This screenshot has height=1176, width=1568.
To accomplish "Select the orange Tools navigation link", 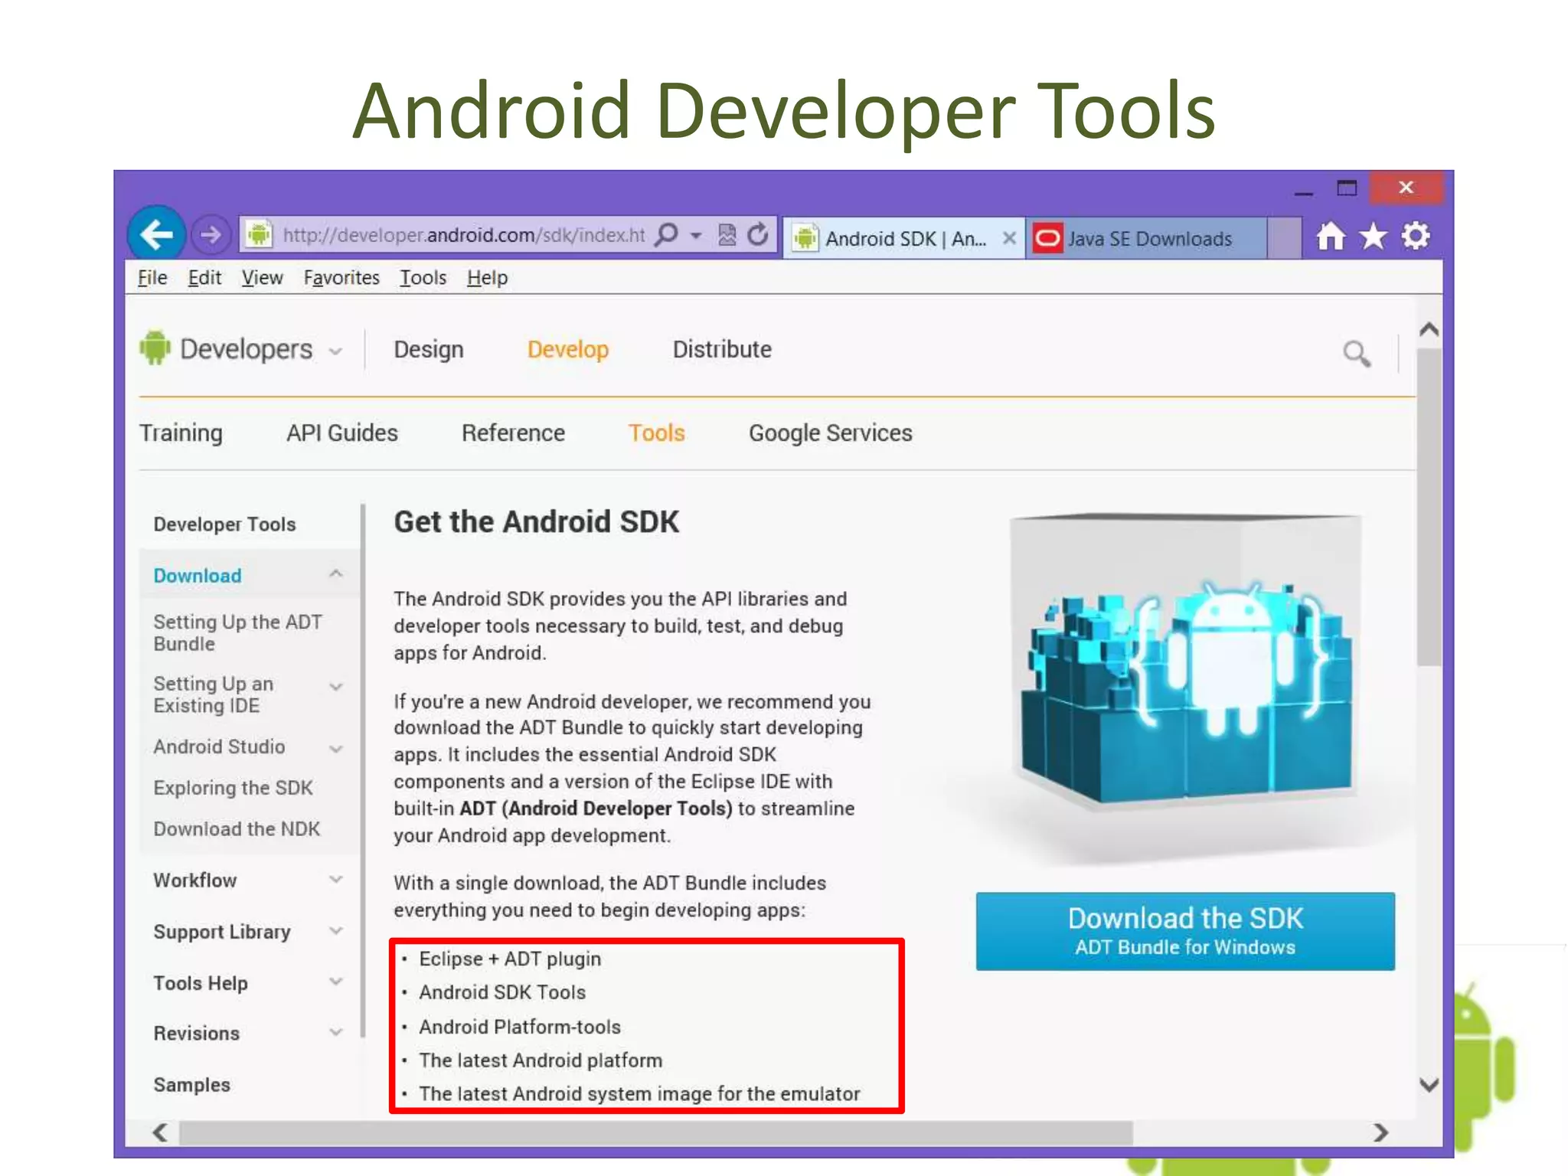I will click(656, 433).
